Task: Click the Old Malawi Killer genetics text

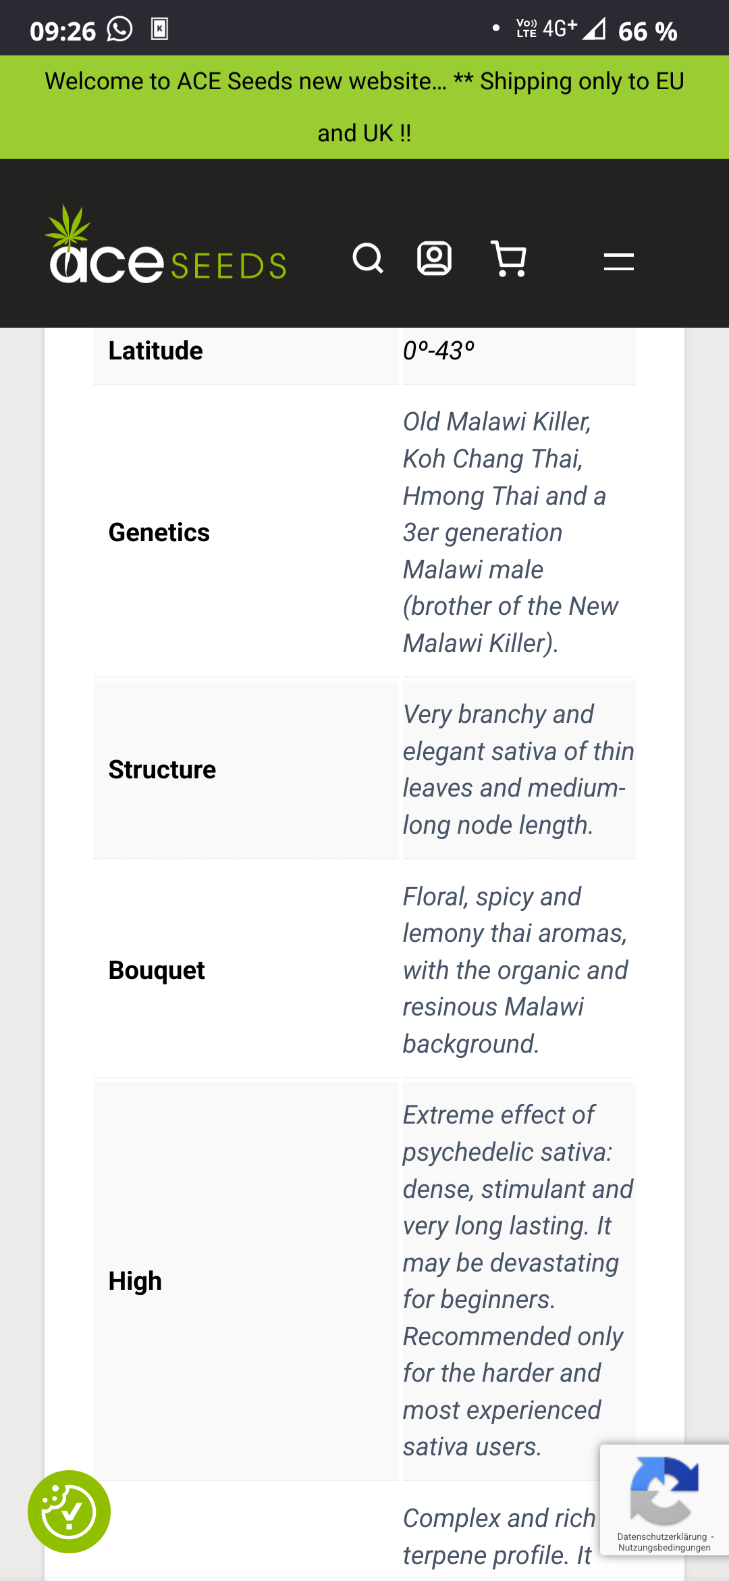Action: click(497, 422)
